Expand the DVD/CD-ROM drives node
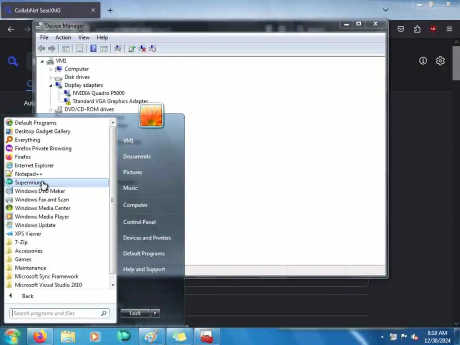 tap(51, 110)
